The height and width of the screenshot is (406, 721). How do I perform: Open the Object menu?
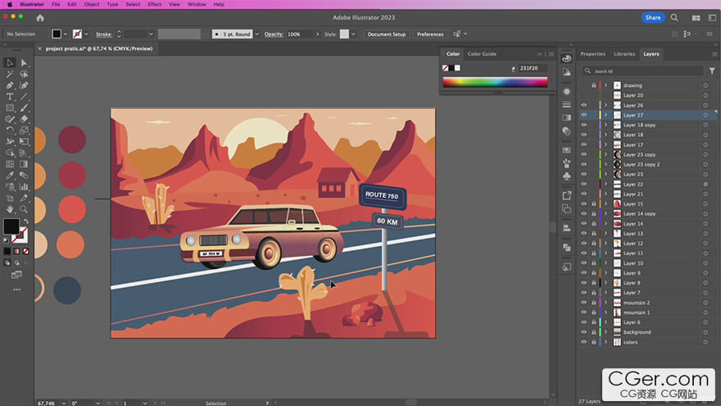click(x=92, y=4)
